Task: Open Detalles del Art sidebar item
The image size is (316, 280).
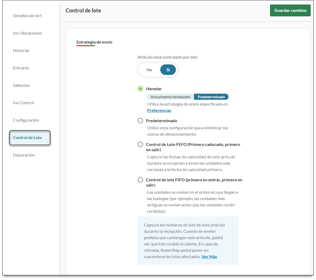Action: (x=27, y=16)
